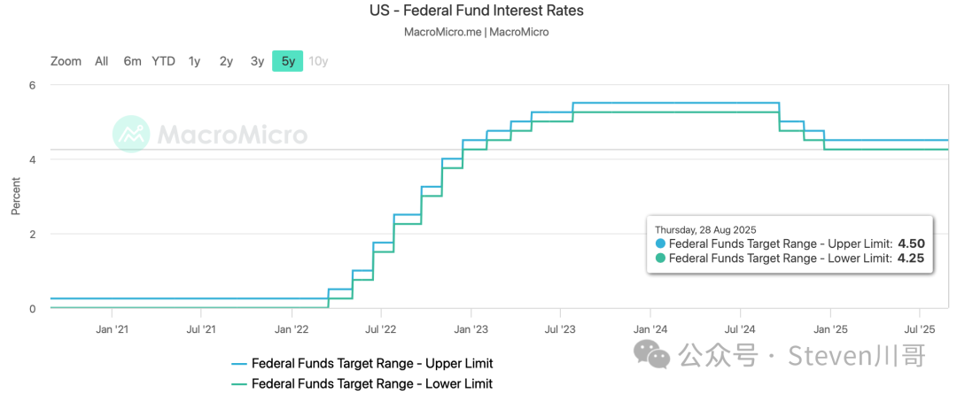The width and height of the screenshot is (957, 394).
Task: Switch zoom range to 6m
Action: [x=132, y=61]
